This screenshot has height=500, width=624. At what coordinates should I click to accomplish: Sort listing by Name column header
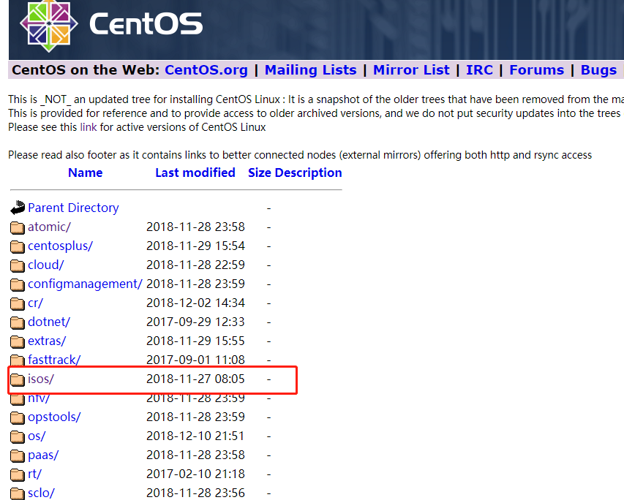[x=85, y=173]
